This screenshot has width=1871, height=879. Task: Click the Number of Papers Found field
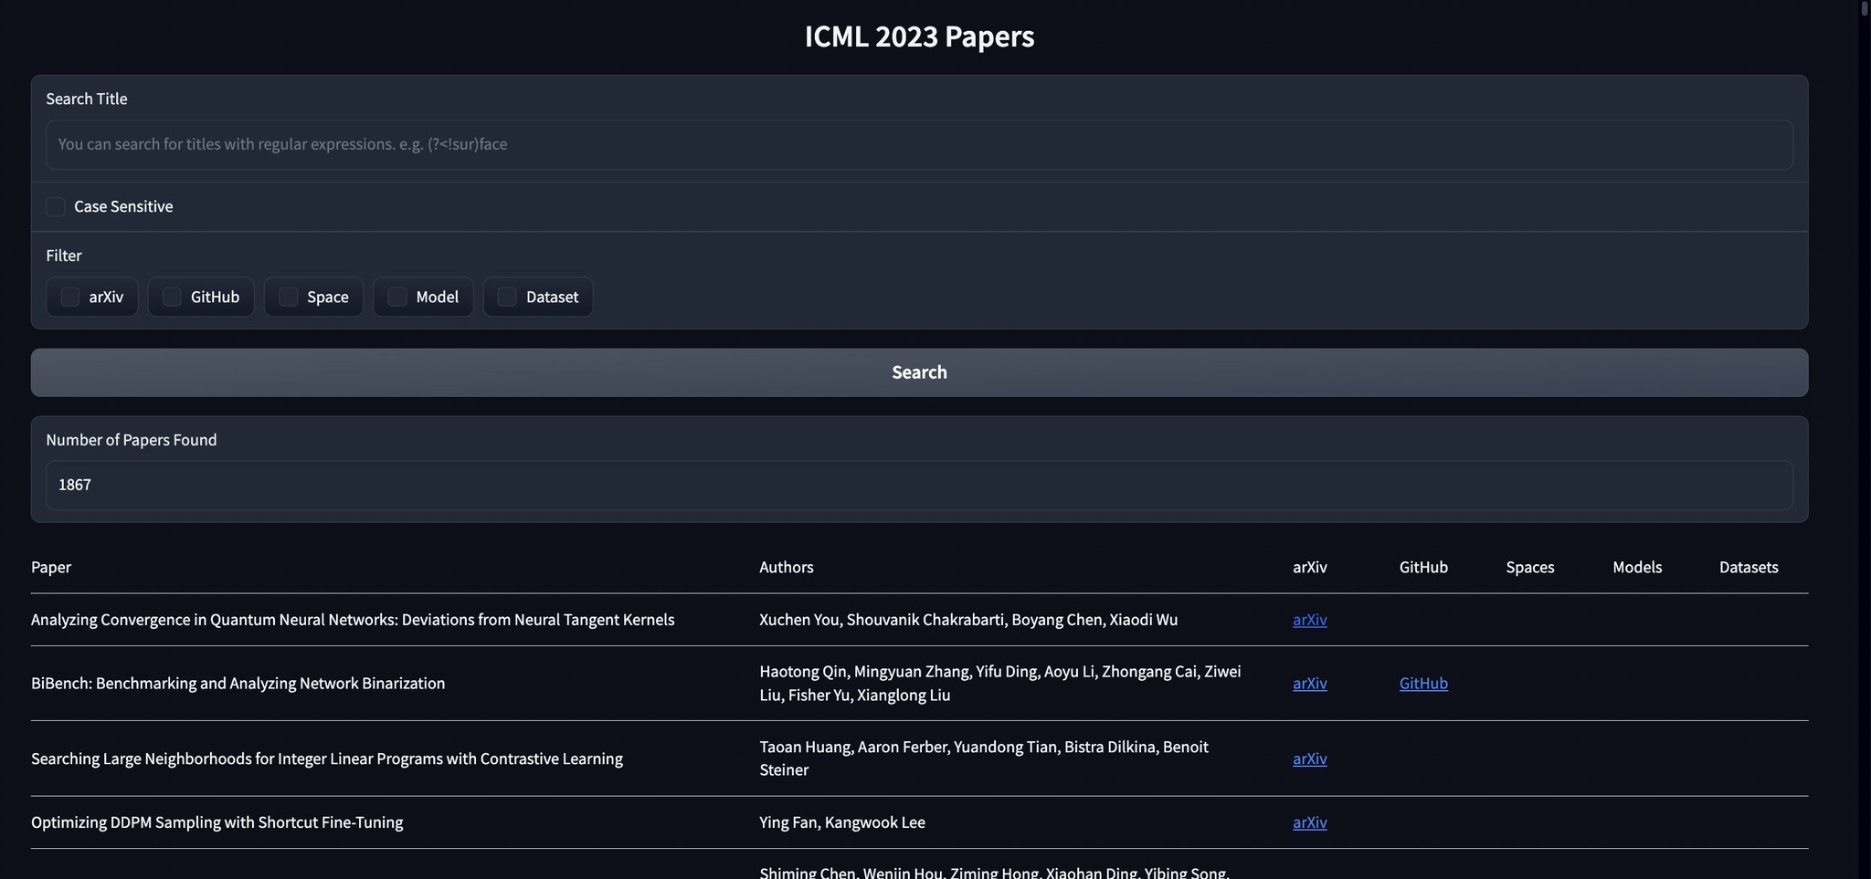pos(919,485)
